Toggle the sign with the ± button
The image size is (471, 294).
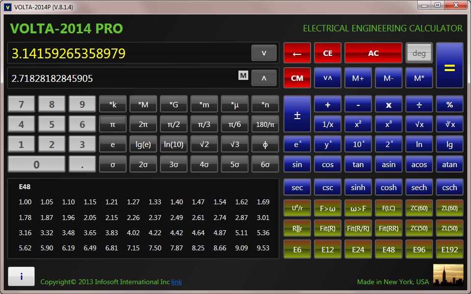tap(297, 114)
